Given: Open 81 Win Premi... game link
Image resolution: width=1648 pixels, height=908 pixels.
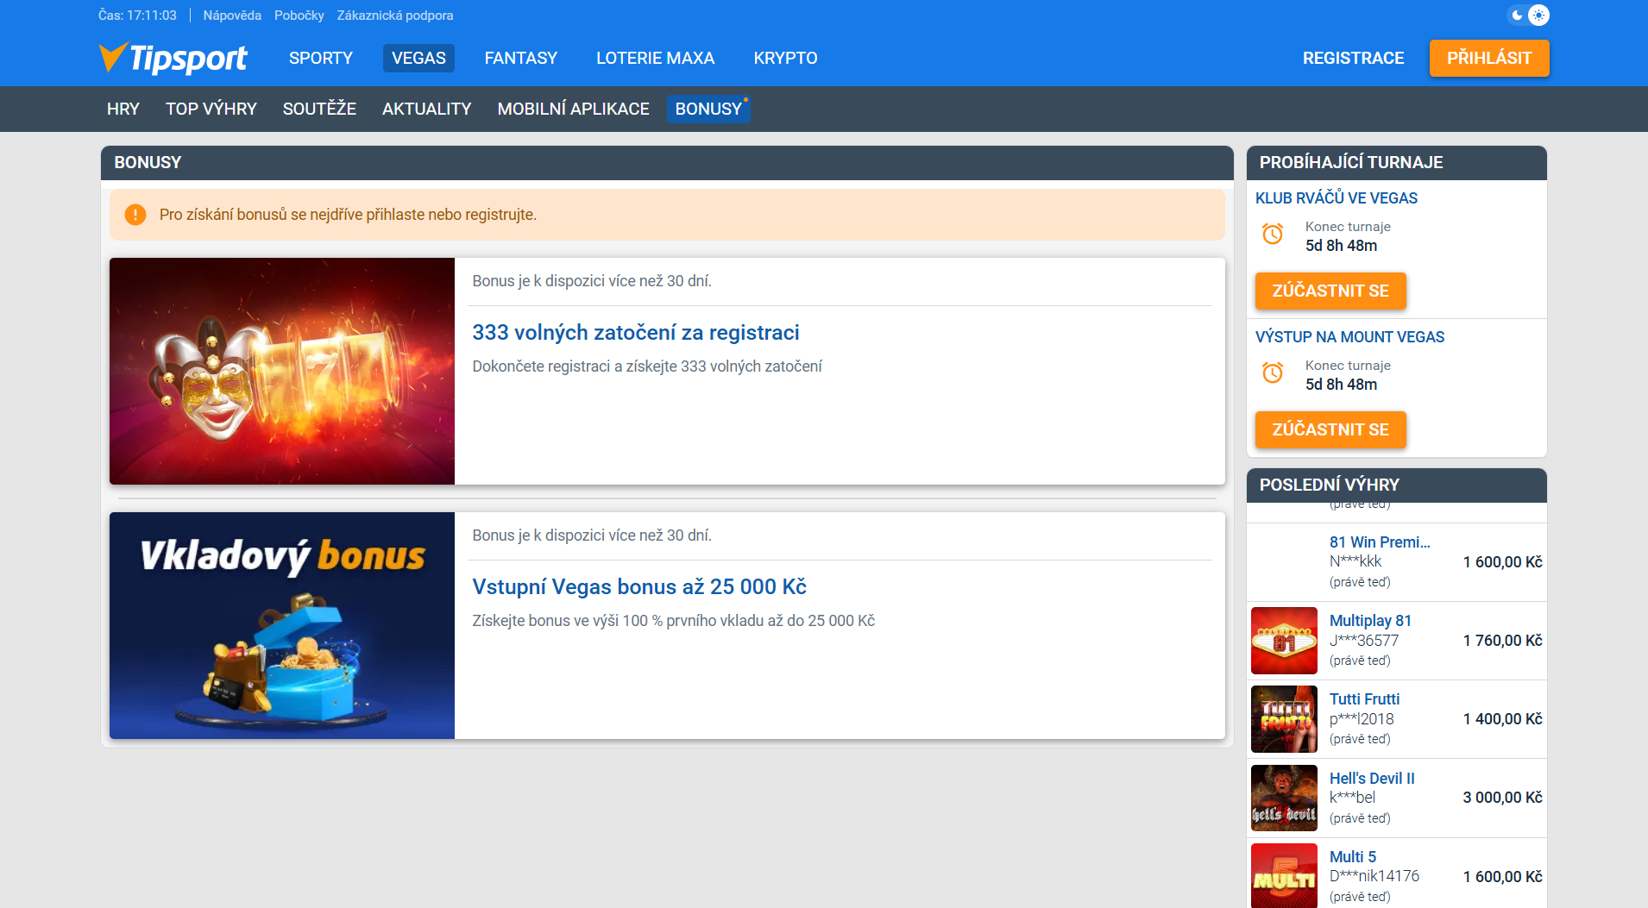Looking at the screenshot, I should [1380, 542].
